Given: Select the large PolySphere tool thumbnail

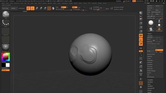Looking at the screenshot, I should point(151,23).
